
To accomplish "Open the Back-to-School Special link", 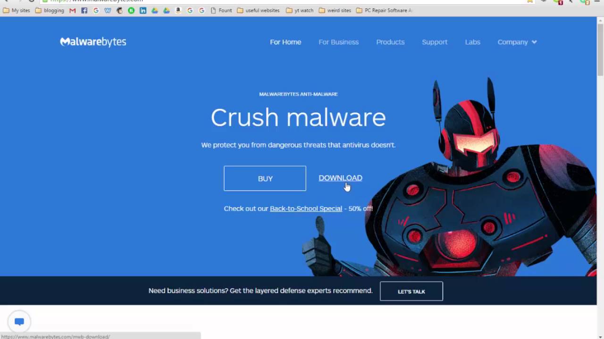I will 306,209.
